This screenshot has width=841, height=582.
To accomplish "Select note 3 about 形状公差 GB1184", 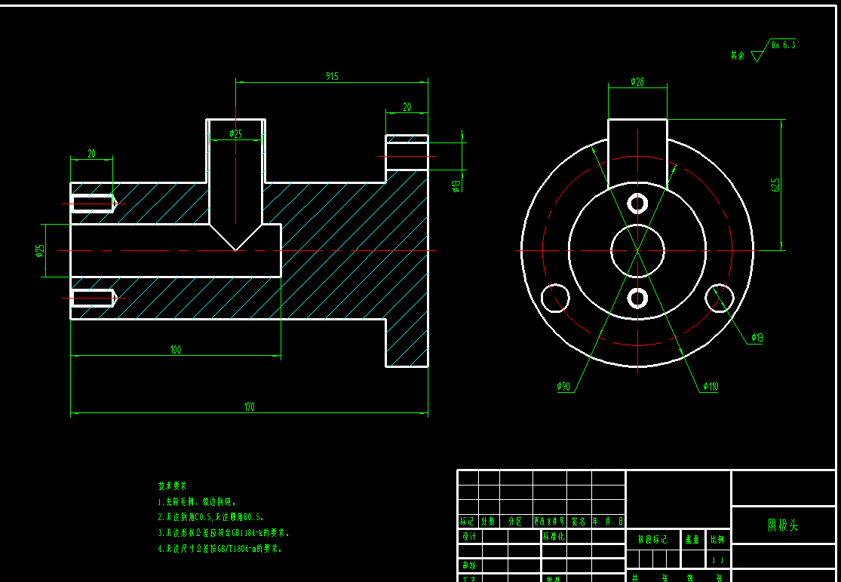I will coord(224,533).
